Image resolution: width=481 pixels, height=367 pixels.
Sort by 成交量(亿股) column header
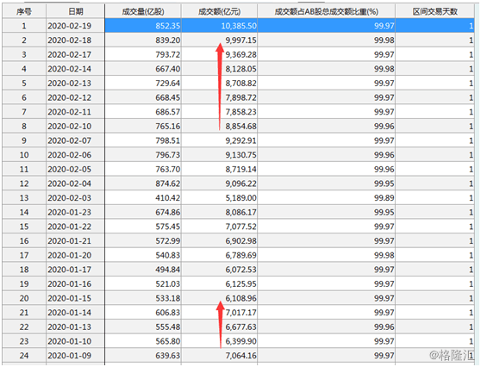click(x=143, y=12)
